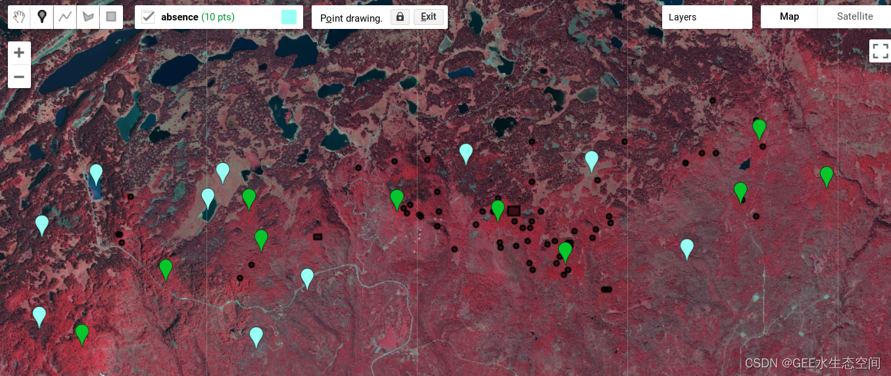This screenshot has width=891, height=376.
Task: Select the draw line tool
Action: [65, 17]
